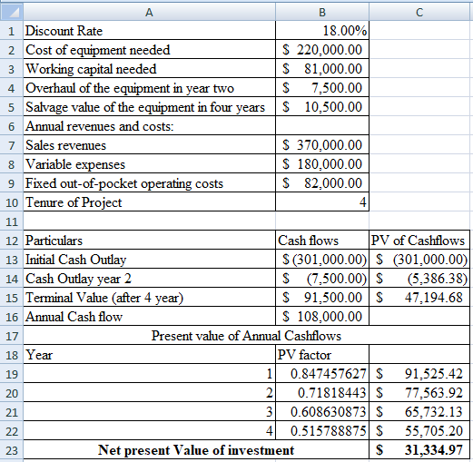Select the tenure value 4 in row 10
Image resolution: width=473 pixels, height=462 pixels.
tap(322, 202)
